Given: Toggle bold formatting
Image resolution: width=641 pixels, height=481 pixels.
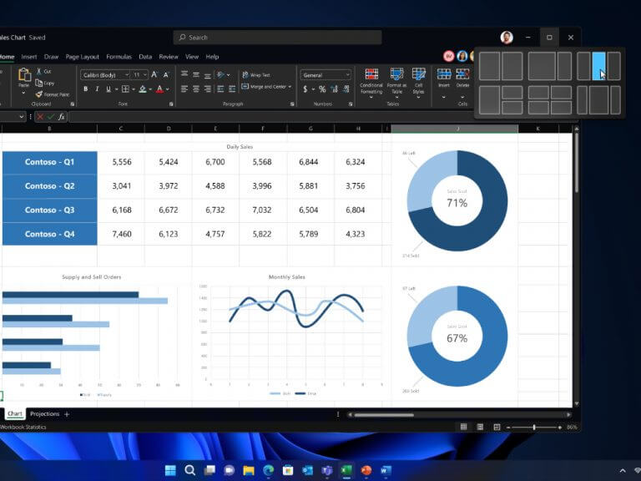Looking at the screenshot, I should coord(85,89).
